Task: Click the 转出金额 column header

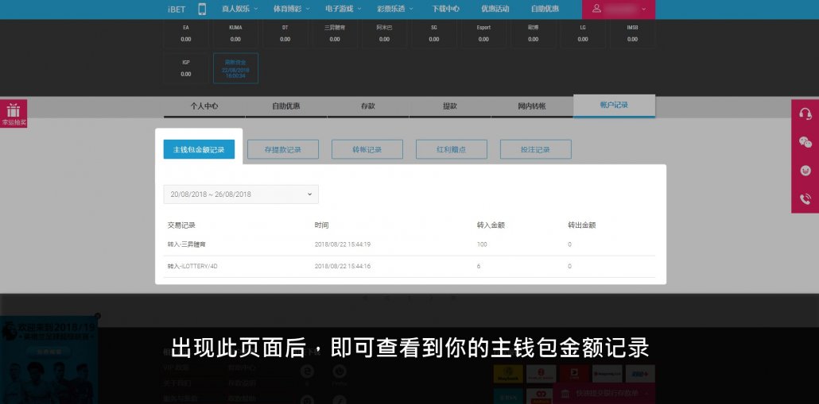Action: pos(582,225)
